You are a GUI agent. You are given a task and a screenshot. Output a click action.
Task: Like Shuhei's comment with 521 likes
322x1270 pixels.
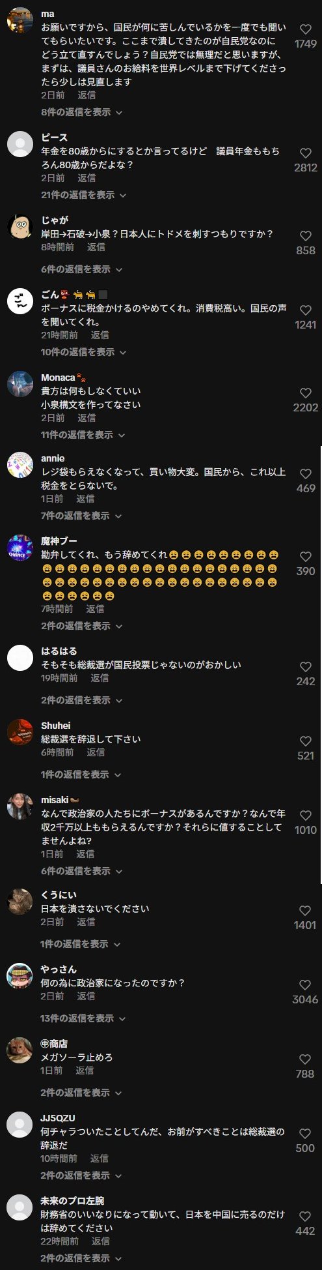pyautogui.click(x=305, y=741)
